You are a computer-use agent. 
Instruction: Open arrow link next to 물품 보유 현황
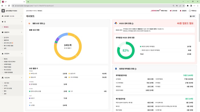pyautogui.click(x=44, y=24)
